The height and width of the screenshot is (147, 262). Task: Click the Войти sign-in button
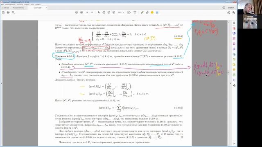231,8
